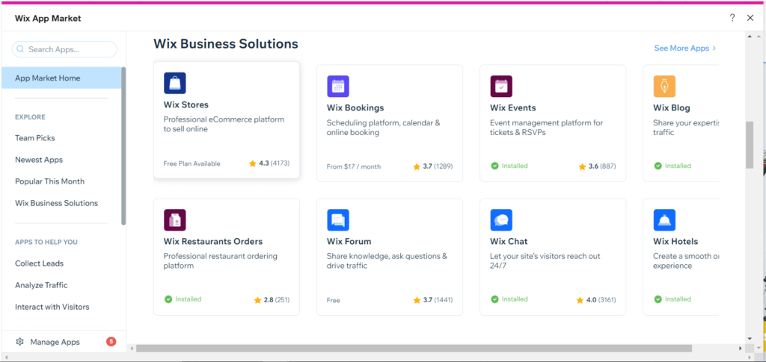766x362 pixels.
Task: Click the 'Let your site's visitors reach out' text
Action: coord(545,256)
